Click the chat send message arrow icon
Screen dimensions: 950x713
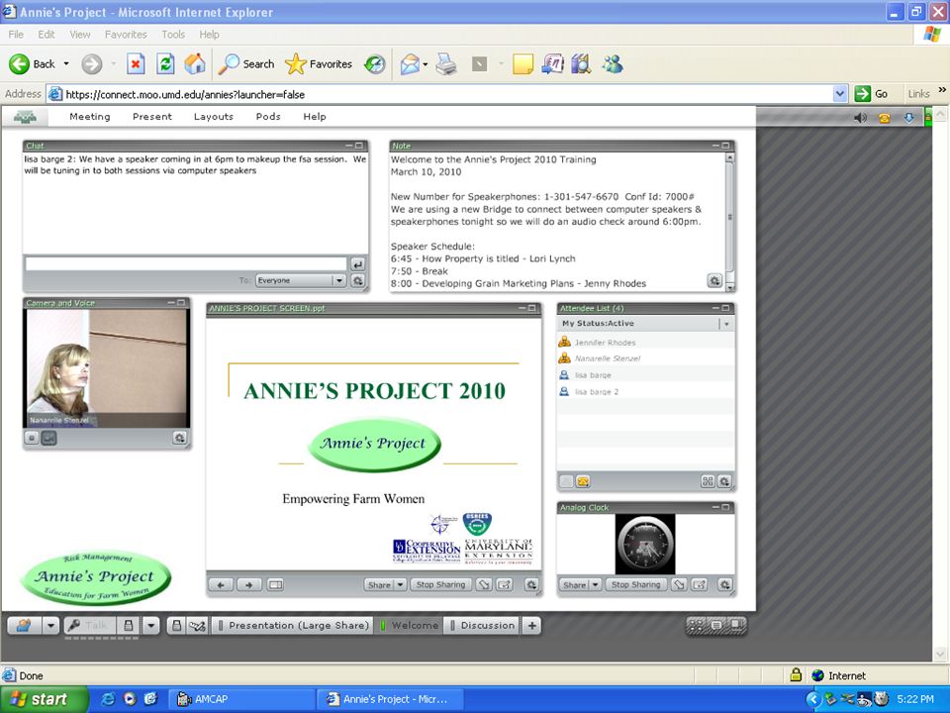(357, 264)
